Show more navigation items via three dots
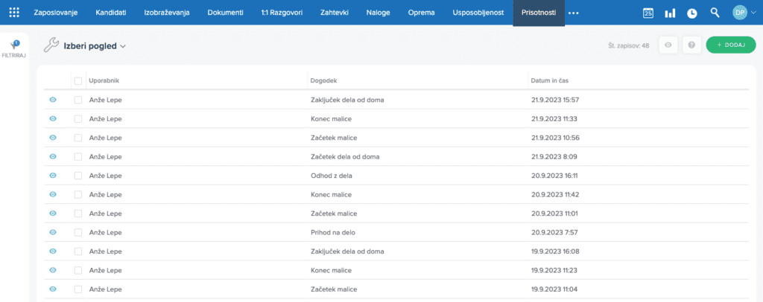This screenshot has height=302, width=763. pos(573,13)
